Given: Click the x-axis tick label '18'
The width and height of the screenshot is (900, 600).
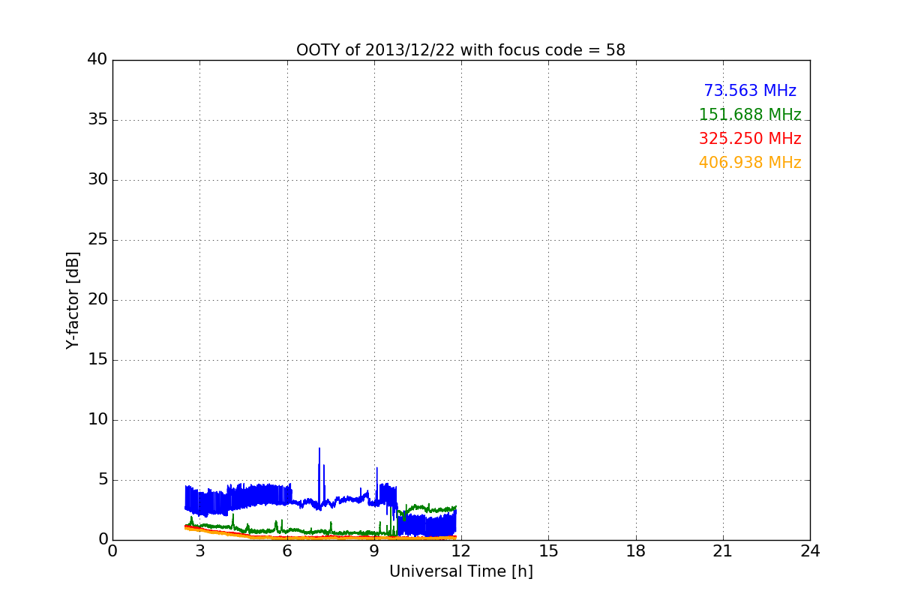Looking at the screenshot, I should point(636,550).
